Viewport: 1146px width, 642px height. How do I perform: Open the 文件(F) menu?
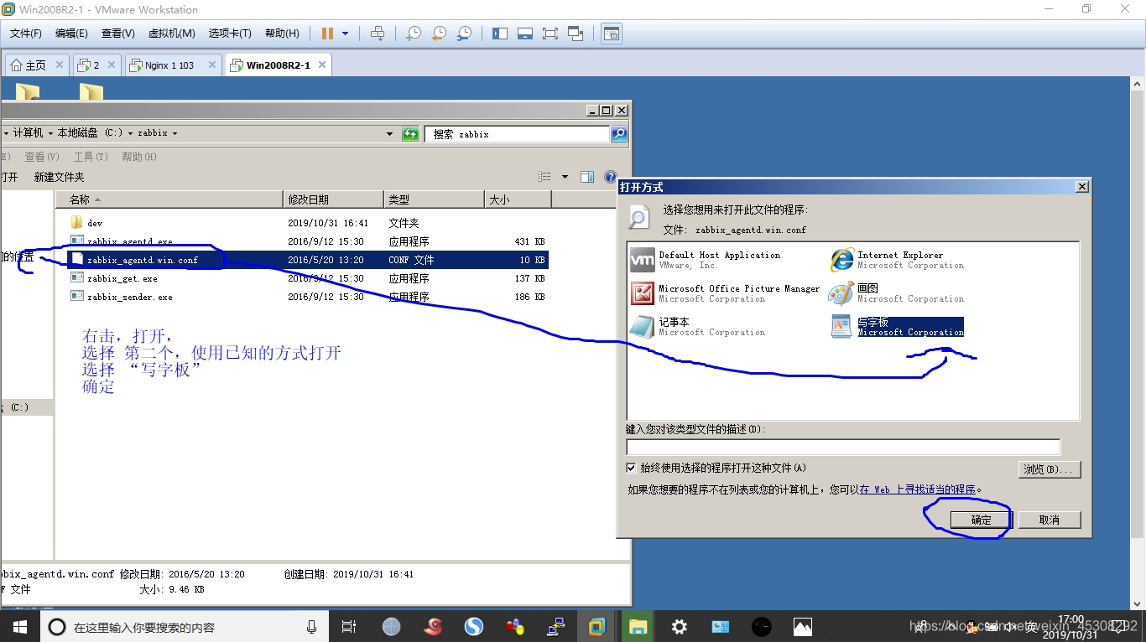coord(26,34)
